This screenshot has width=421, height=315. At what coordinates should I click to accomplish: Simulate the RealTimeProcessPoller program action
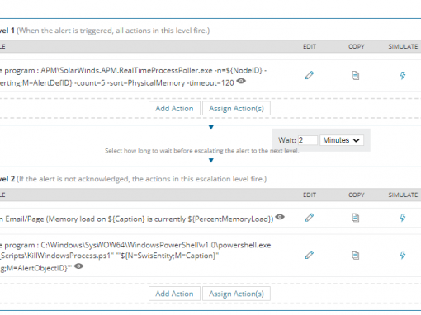pyautogui.click(x=403, y=75)
